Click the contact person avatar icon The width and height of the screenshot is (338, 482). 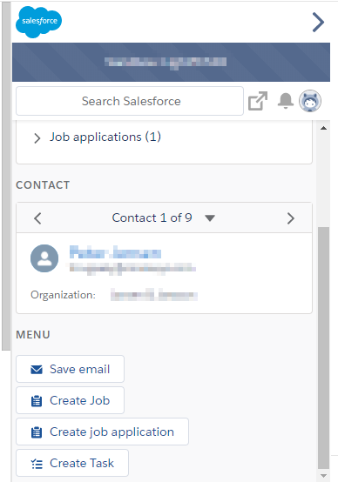(x=44, y=258)
